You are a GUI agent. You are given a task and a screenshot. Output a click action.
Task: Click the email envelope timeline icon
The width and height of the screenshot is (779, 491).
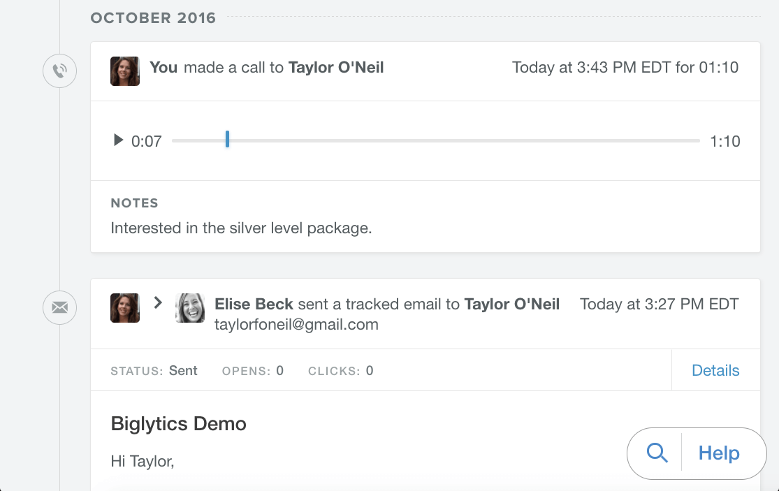click(x=59, y=308)
